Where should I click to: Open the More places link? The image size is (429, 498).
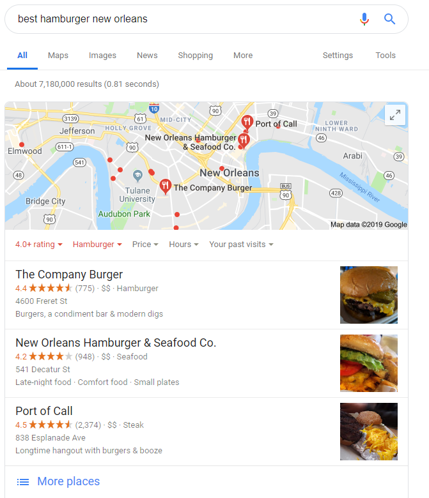68,481
